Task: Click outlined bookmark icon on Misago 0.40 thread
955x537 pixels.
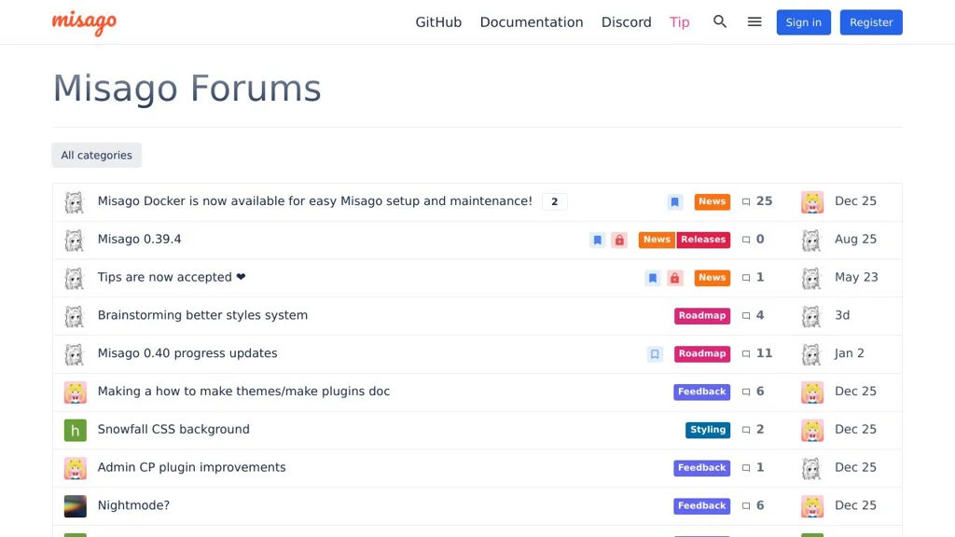Action: tap(655, 354)
